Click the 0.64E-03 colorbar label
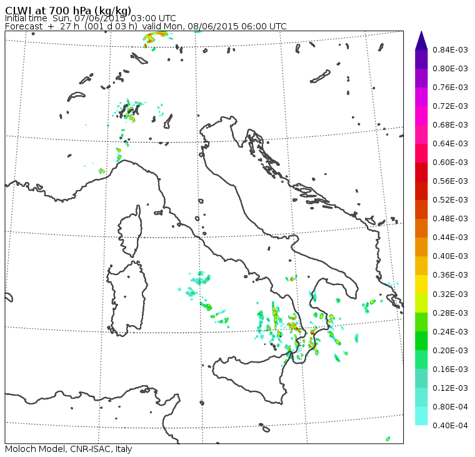The width and height of the screenshot is (475, 457). point(450,144)
